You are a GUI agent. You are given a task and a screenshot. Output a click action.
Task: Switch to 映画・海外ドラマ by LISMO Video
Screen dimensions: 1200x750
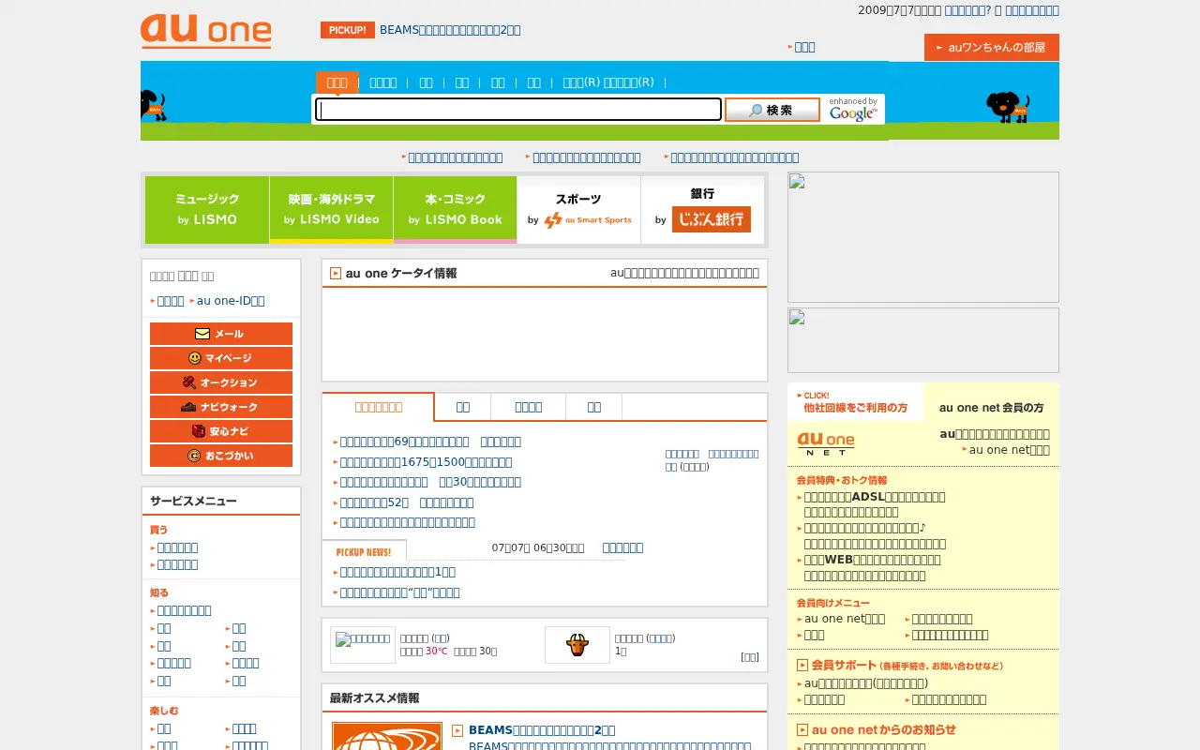(331, 210)
